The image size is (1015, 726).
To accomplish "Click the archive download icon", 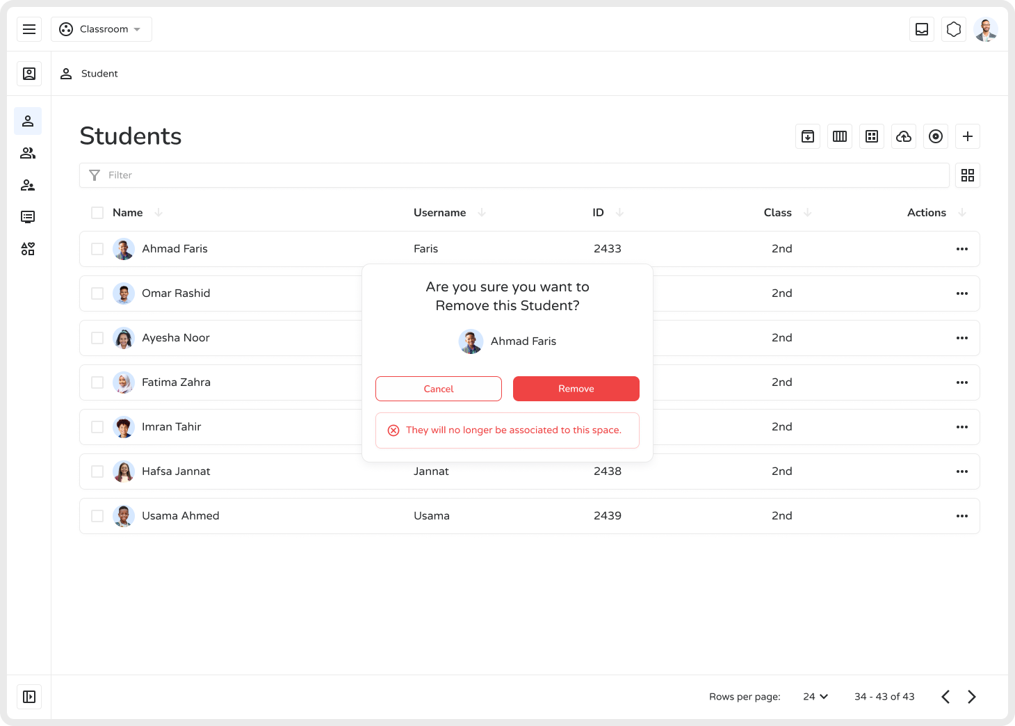I will pyautogui.click(x=808, y=136).
